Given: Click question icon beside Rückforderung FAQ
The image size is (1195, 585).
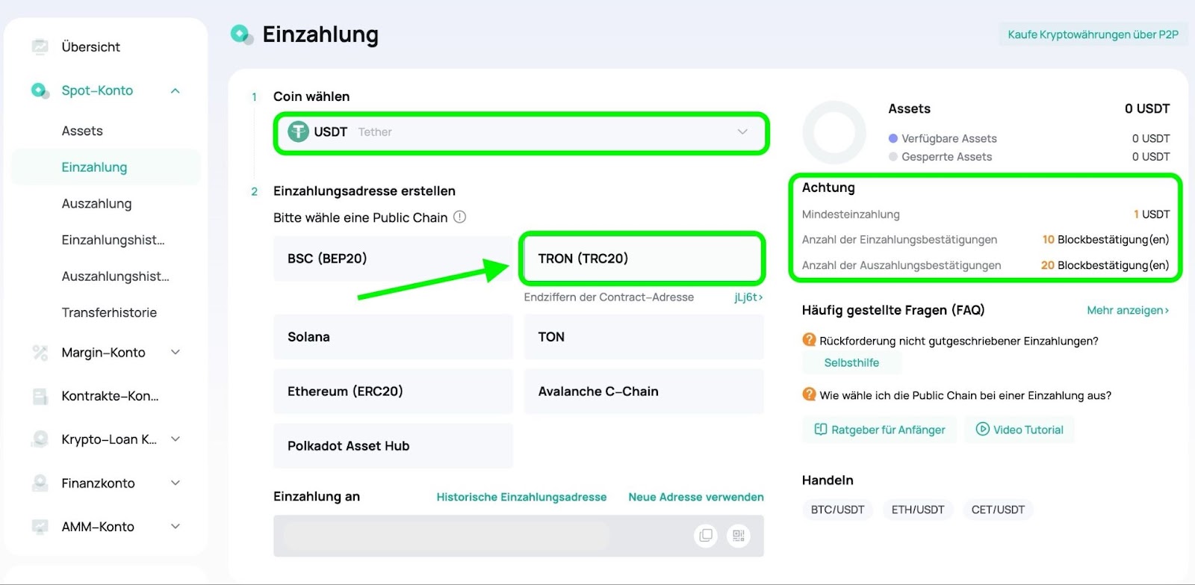Looking at the screenshot, I should 809,340.
